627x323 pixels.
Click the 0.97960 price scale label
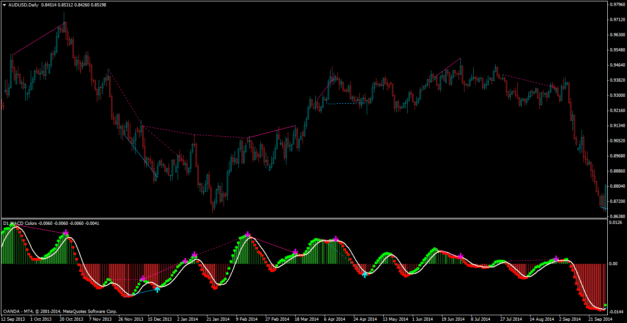(617, 5)
